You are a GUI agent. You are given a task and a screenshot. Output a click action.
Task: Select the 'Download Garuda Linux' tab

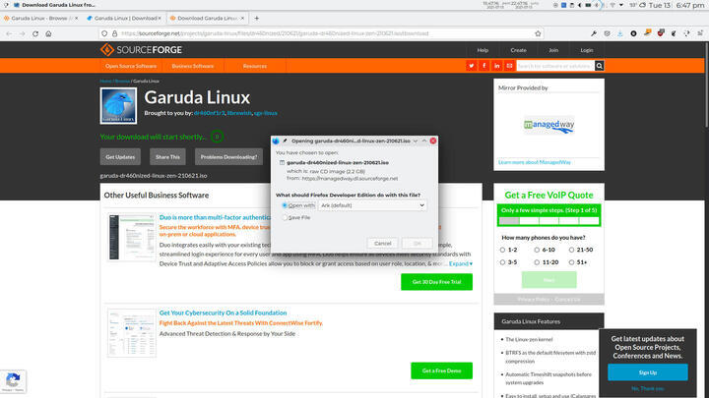[206, 18]
